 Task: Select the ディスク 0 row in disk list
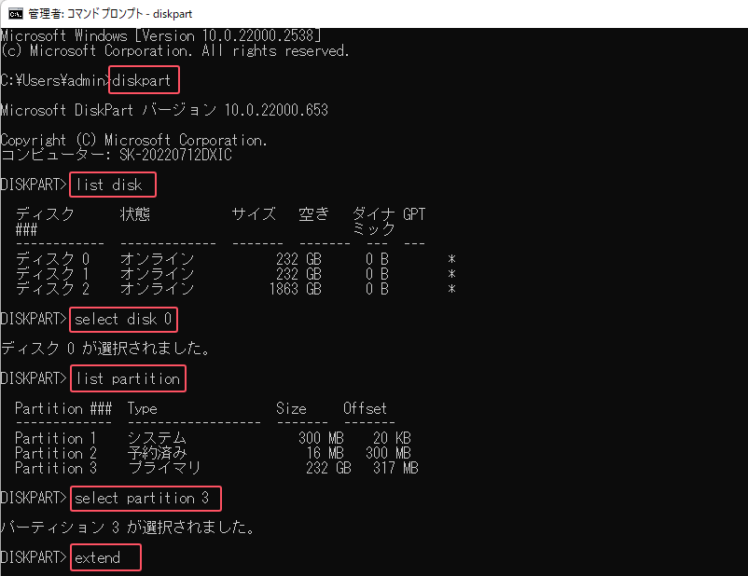(x=233, y=259)
